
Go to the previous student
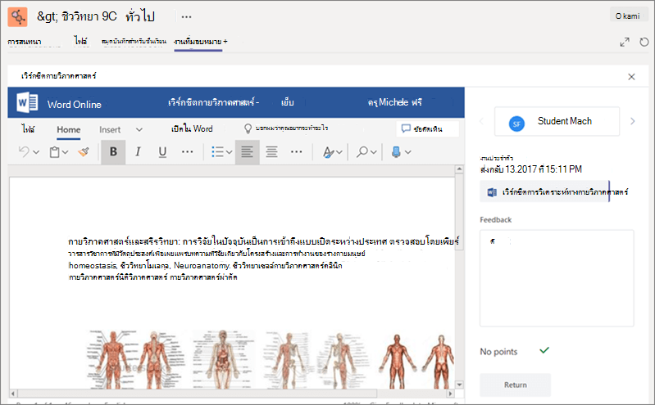click(x=481, y=121)
